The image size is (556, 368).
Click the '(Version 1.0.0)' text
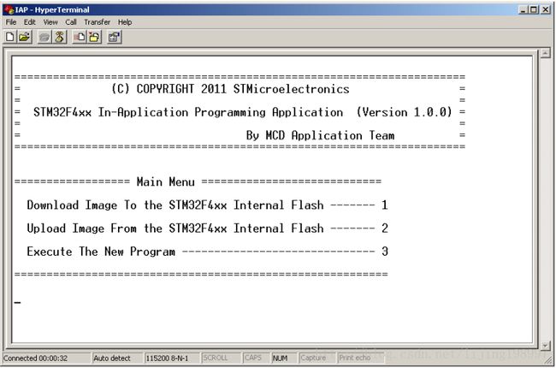(405, 112)
